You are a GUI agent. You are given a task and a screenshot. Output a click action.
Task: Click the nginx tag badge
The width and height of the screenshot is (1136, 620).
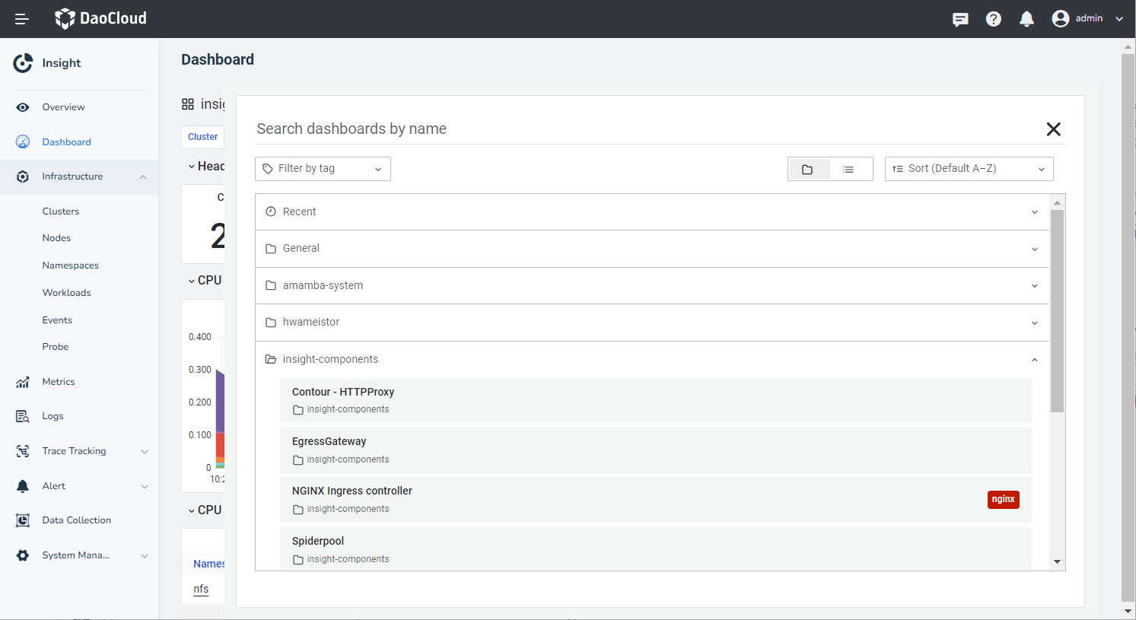click(1003, 499)
